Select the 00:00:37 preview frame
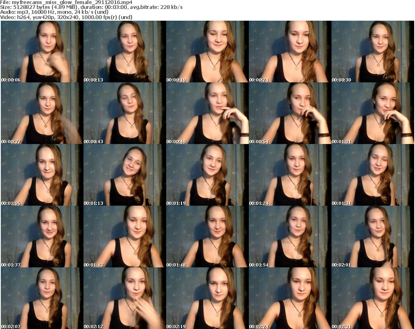The height and width of the screenshot is (329, 415). click(x=42, y=113)
